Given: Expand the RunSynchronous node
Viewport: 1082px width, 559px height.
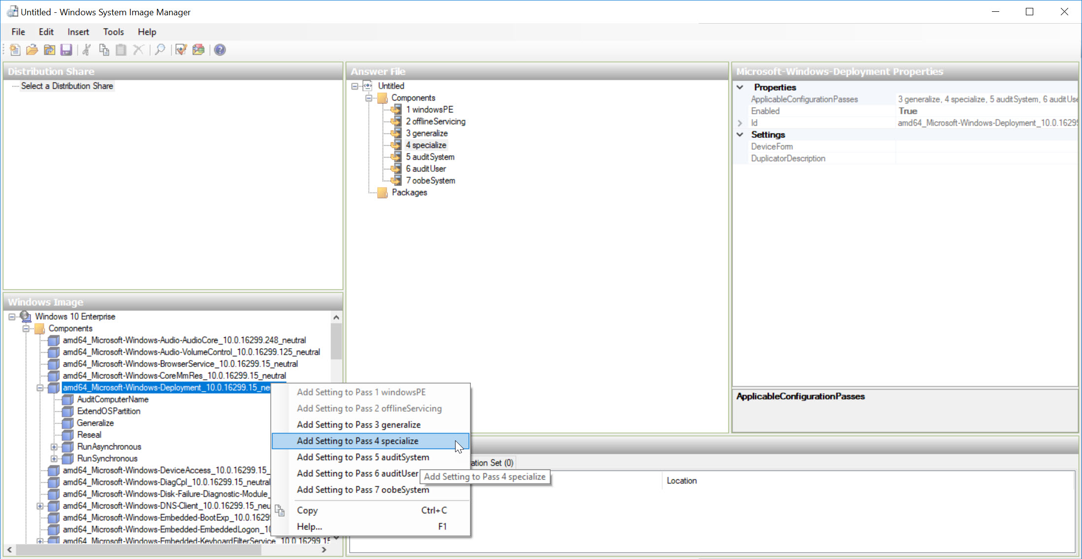Looking at the screenshot, I should (x=54, y=459).
